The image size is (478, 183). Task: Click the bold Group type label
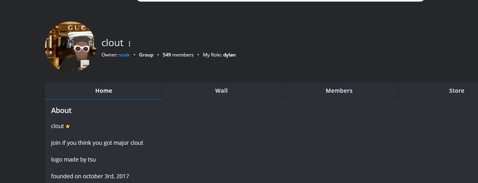point(146,55)
